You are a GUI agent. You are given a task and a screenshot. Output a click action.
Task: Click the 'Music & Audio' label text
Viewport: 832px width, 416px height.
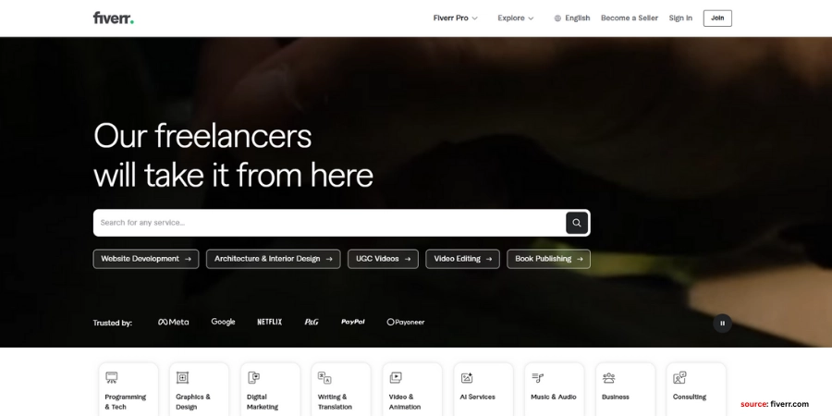[554, 397]
